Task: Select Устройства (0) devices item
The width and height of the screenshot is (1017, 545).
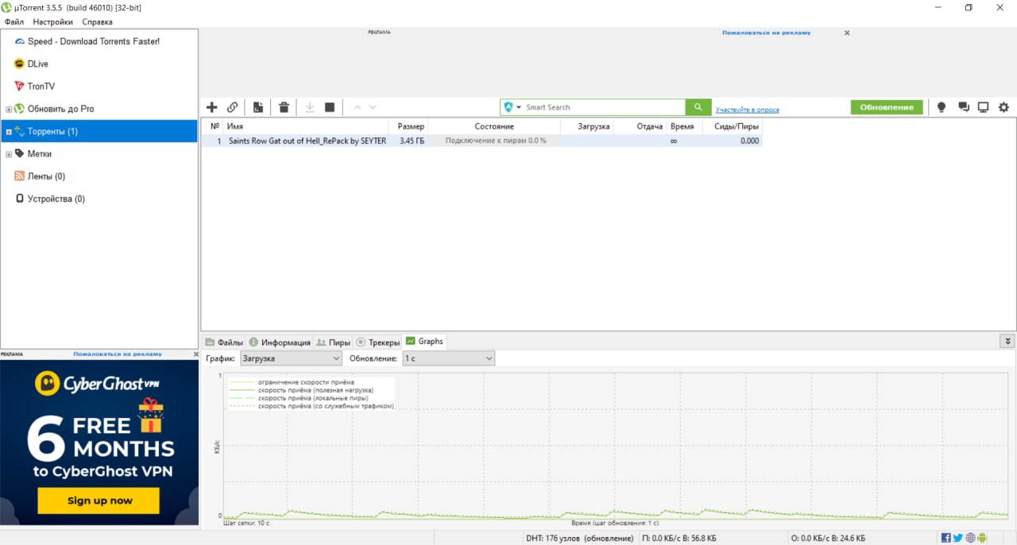Action: [x=56, y=199]
